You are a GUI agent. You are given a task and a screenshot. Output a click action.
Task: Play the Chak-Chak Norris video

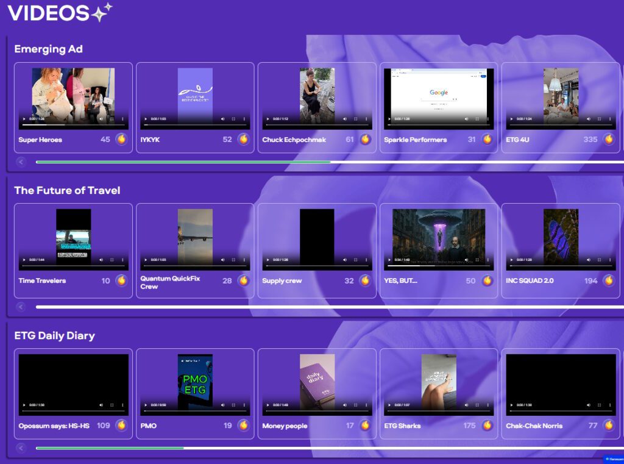pyautogui.click(x=511, y=405)
